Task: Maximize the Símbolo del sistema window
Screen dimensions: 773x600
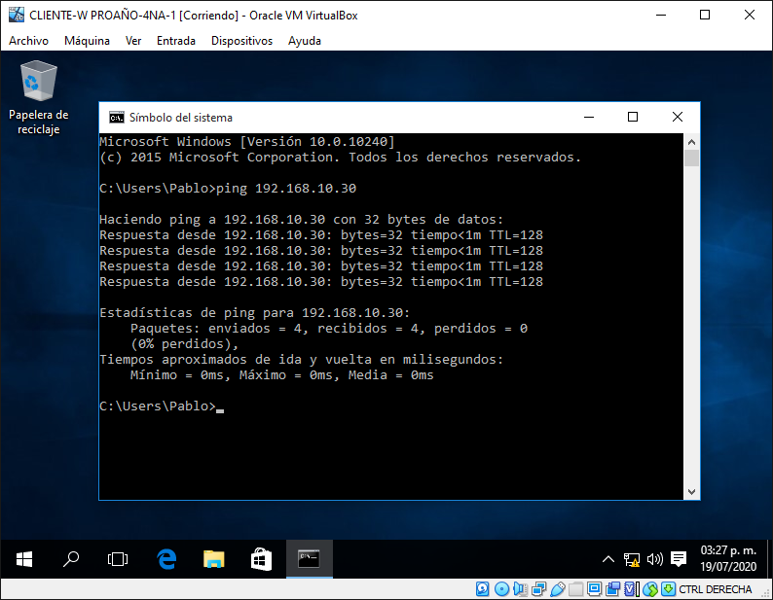Action: pos(633,118)
